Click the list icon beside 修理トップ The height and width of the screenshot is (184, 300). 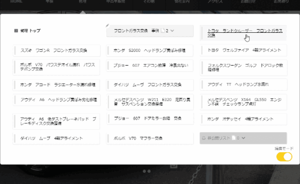point(16,30)
